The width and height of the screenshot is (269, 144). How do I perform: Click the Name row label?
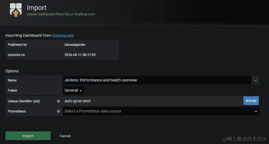point(12,80)
